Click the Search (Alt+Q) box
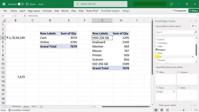This screenshot has height=112, width=199. pos(100,4)
